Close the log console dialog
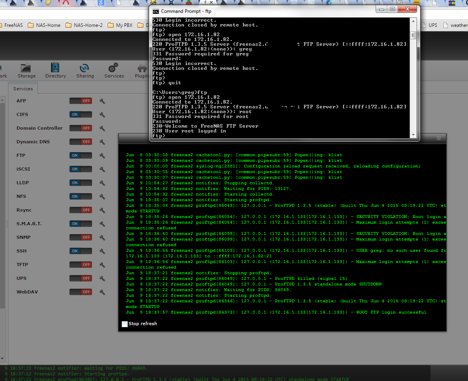Screen dimensions: 468x381 439,138
